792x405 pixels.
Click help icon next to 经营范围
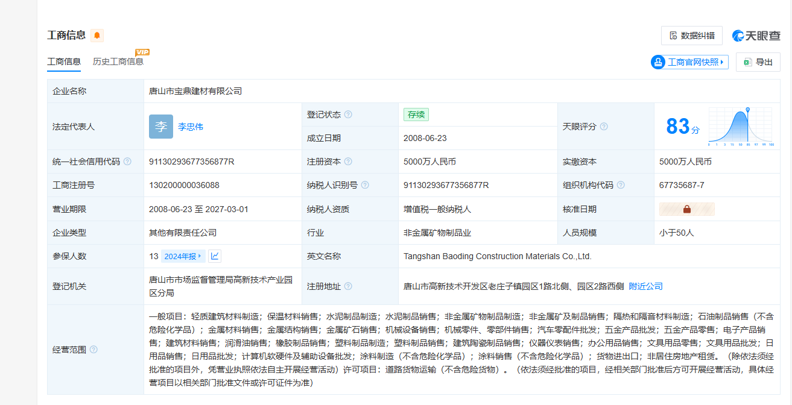point(93,350)
